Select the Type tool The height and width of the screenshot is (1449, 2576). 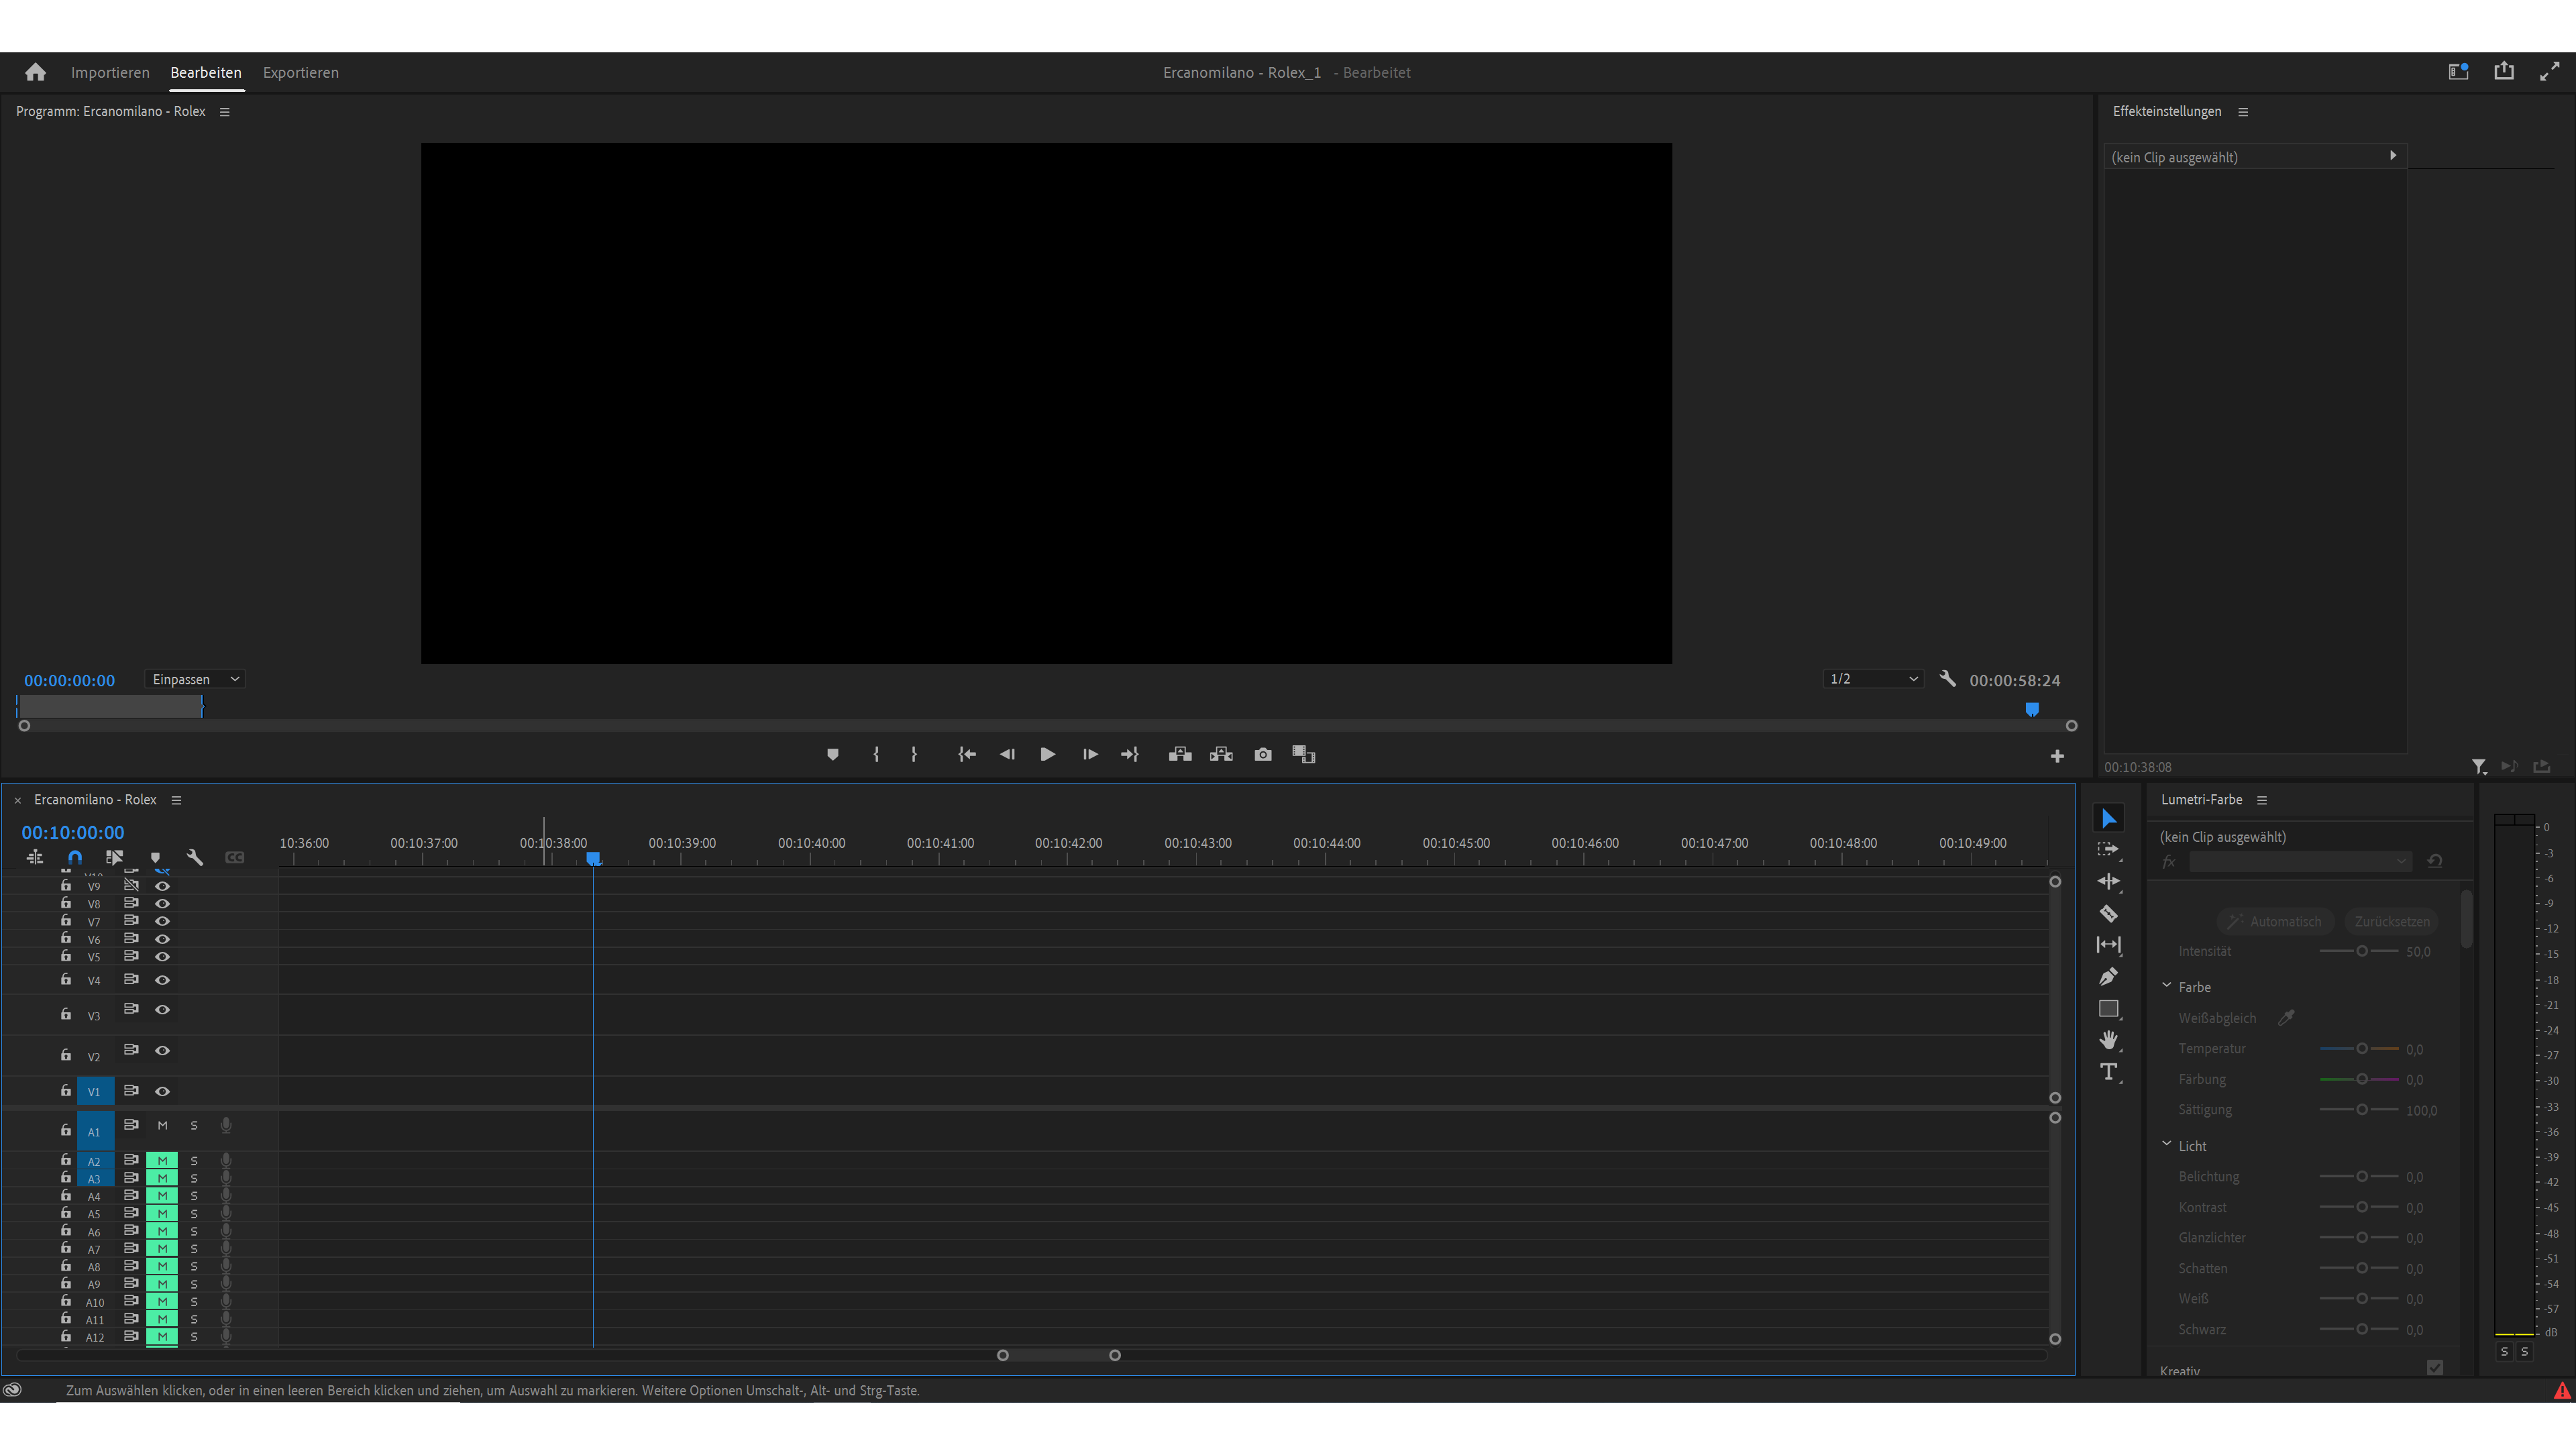pos(2108,1072)
